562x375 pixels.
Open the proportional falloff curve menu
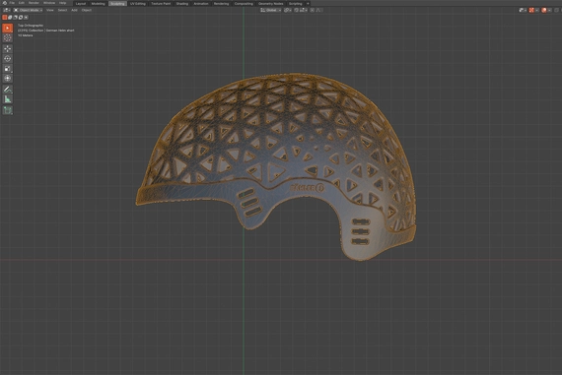tap(319, 10)
